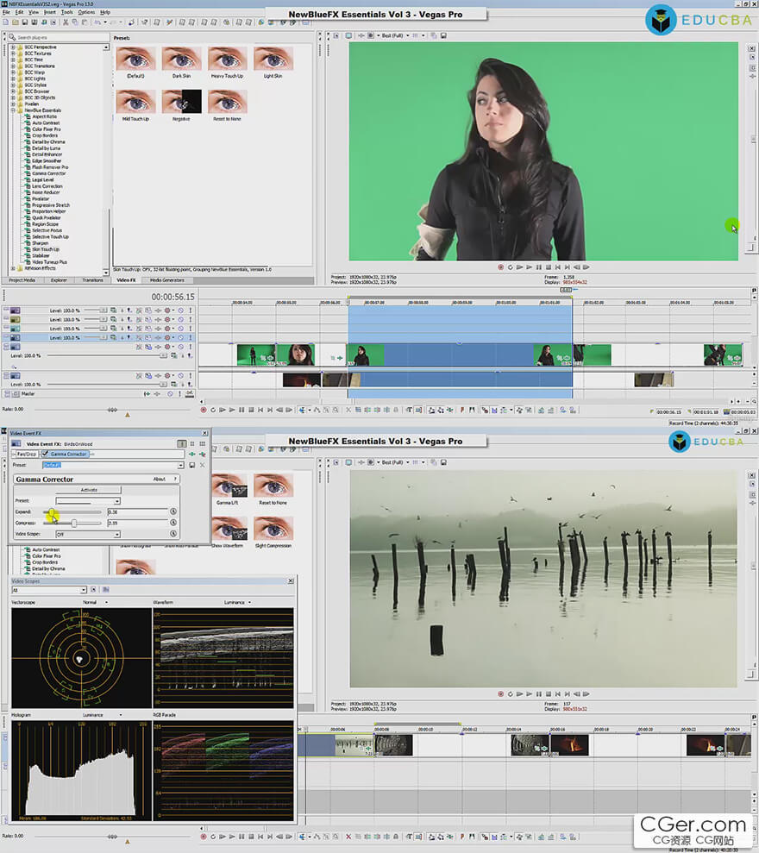The height and width of the screenshot is (853, 759).
Task: Click the Cut scissors toolbar icon
Action: [x=66, y=22]
